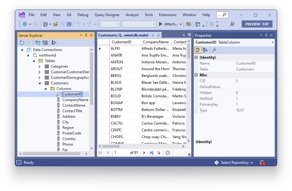
Task: Pin the Customers query tab
Action: 153,35
